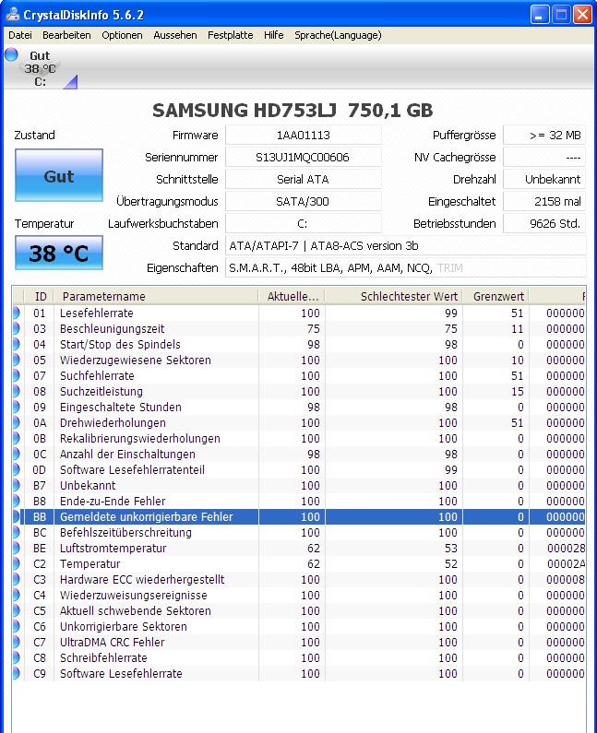Click the status icon of row 0A Drehwiederholungen
Screen dimensions: 597x733
point(17,422)
